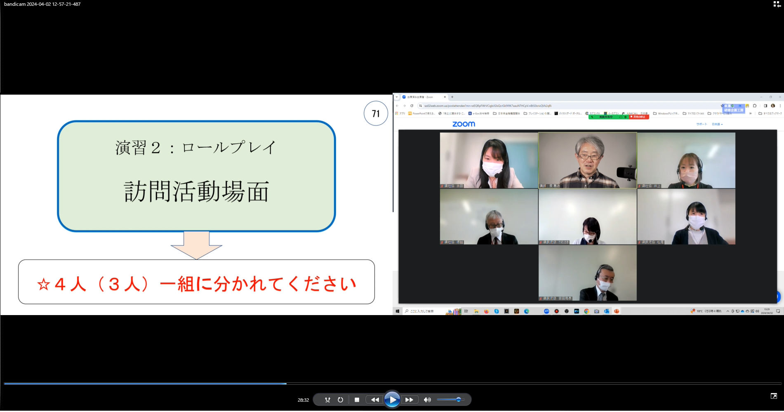Stop playback with the square Stop button
784x412 pixels.
(357, 400)
